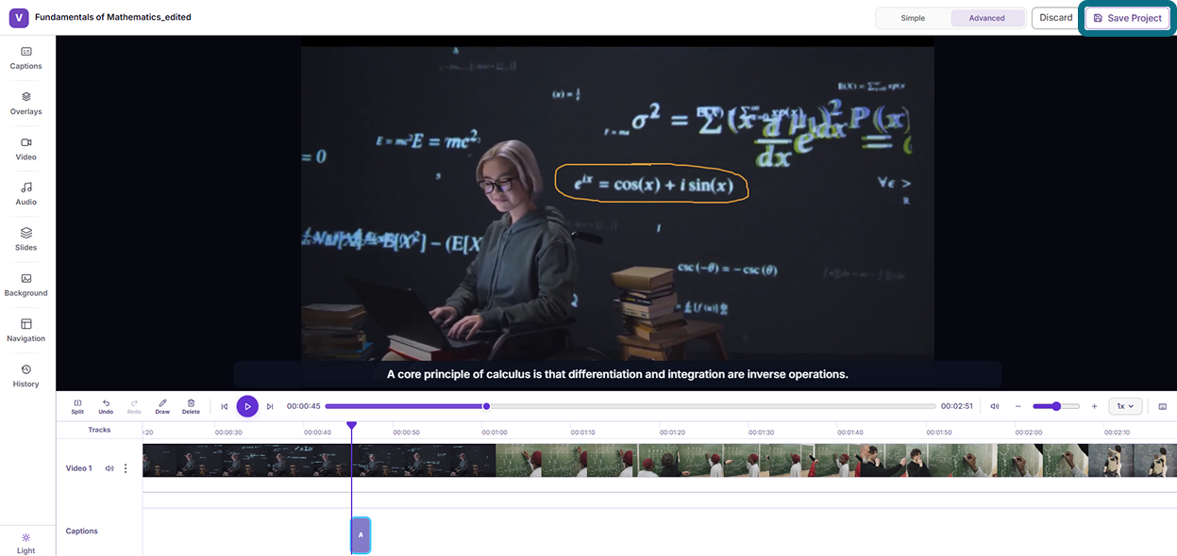Click the 00:02:00 ruler mark
1177x556 pixels.
[x=1029, y=433]
